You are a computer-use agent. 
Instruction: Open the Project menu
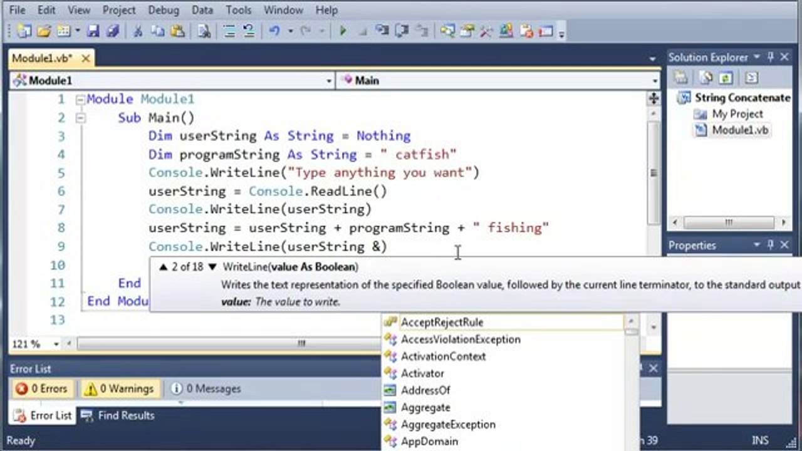pos(118,10)
